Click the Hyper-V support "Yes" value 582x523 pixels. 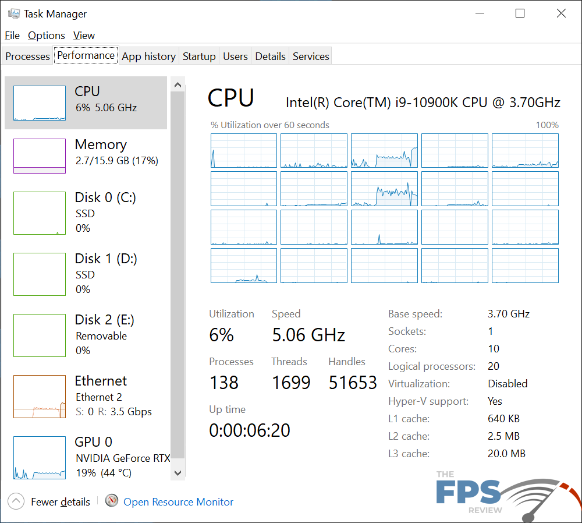495,401
